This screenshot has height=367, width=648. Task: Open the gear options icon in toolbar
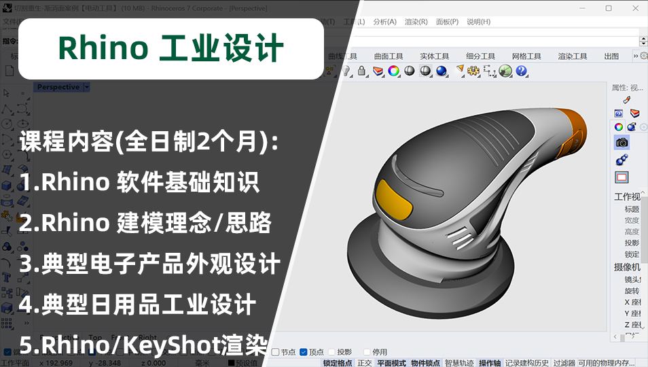click(473, 71)
